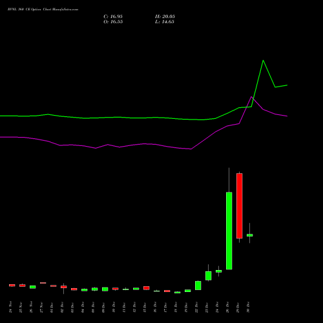323x323 pixels.
Task: Select the 19 Dec date label
Action: click(x=186, y=307)
